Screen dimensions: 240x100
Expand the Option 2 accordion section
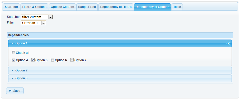tap(120, 70)
